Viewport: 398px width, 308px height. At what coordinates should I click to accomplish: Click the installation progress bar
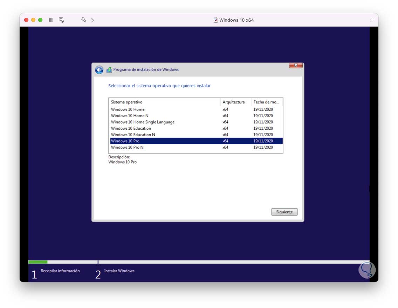pyautogui.click(x=199, y=262)
